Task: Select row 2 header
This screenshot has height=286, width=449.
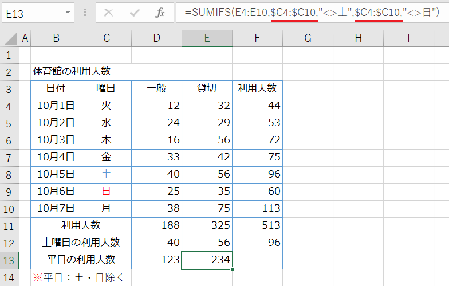Action: point(9,72)
